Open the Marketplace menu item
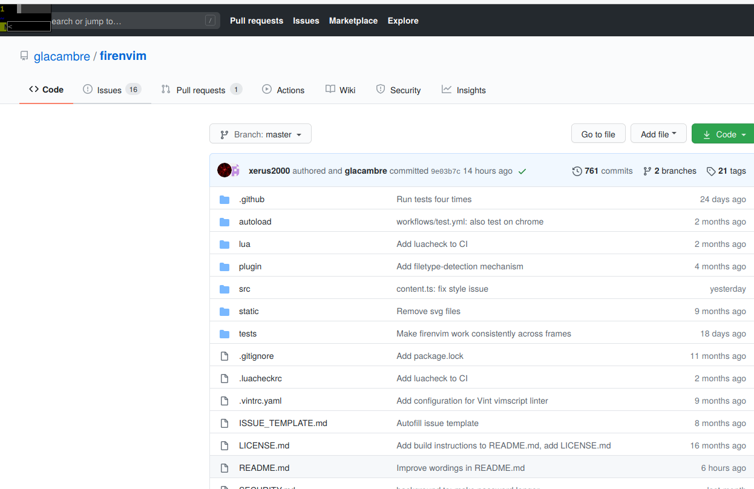The height and width of the screenshot is (489, 754). [353, 20]
